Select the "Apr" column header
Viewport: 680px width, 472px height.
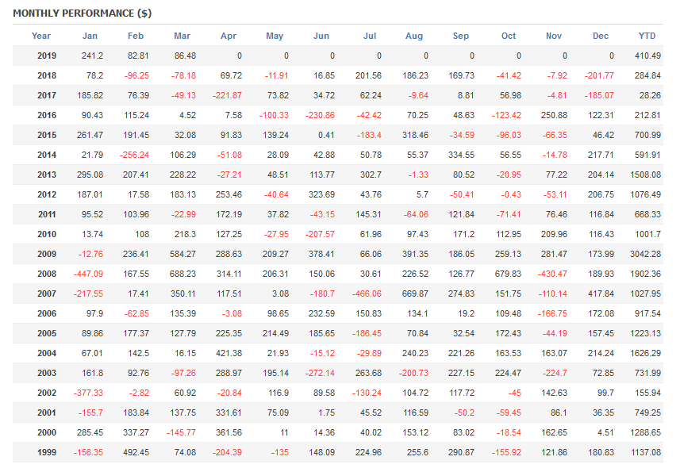pos(228,36)
